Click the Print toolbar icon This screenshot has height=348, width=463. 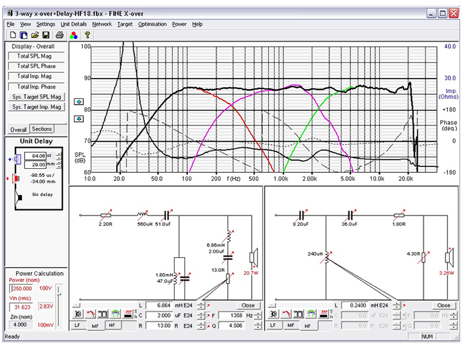tap(59, 35)
